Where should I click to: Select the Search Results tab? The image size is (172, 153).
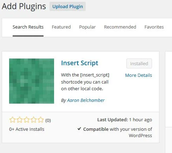coord(28,27)
